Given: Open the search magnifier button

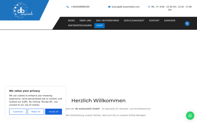Looking at the screenshot, I should (x=187, y=24).
